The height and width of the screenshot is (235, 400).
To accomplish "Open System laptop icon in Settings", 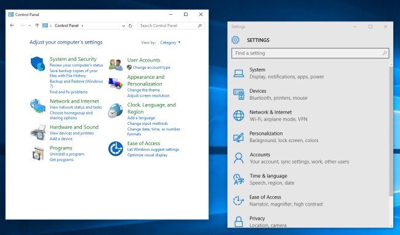I will pyautogui.click(x=239, y=73).
